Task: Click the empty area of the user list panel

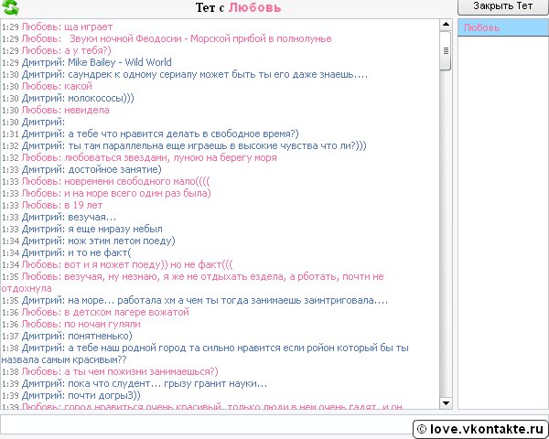Action: 500,229
